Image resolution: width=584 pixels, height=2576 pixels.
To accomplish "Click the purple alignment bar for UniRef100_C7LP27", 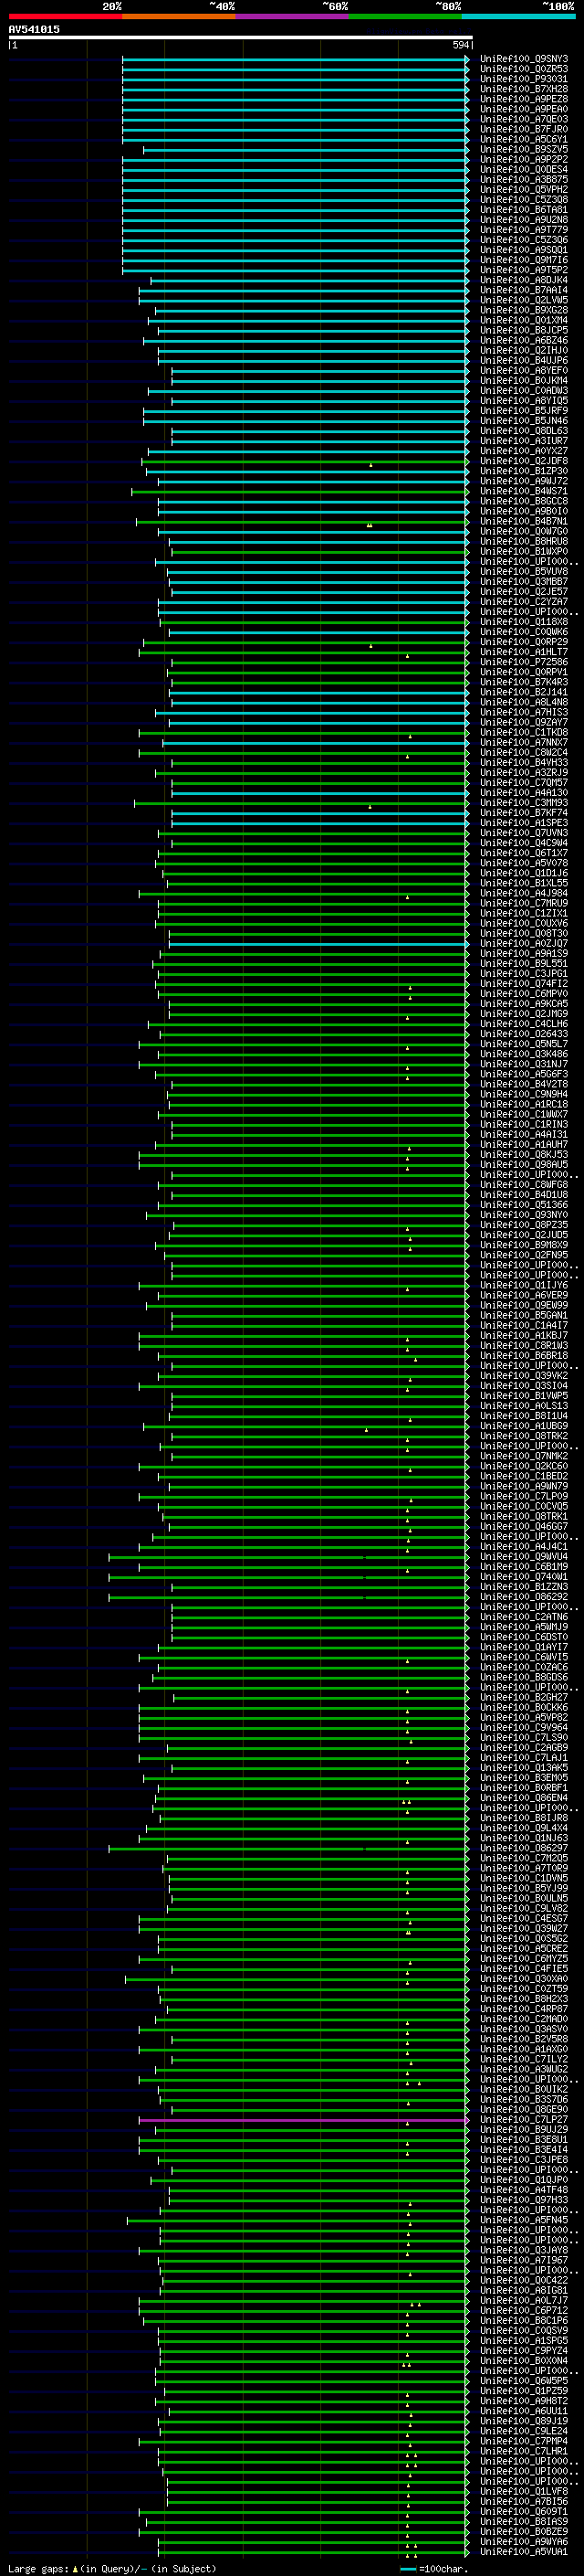I will coord(302,2120).
